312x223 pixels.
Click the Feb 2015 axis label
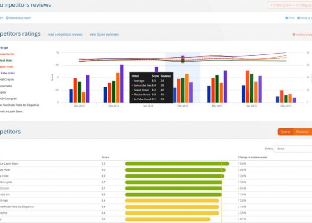[182, 106]
